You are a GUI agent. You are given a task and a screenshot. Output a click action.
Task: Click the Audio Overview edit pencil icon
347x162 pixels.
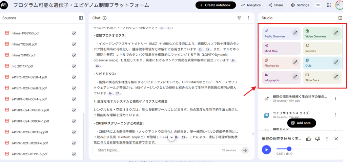click(x=295, y=33)
